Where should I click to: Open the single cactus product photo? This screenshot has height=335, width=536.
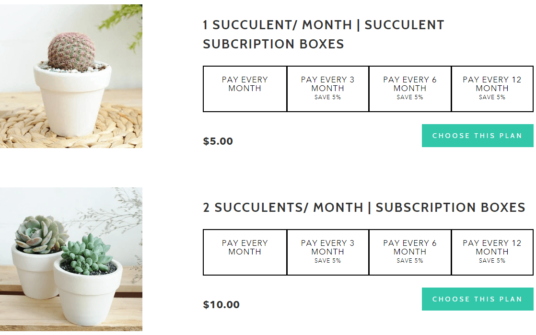click(x=71, y=76)
